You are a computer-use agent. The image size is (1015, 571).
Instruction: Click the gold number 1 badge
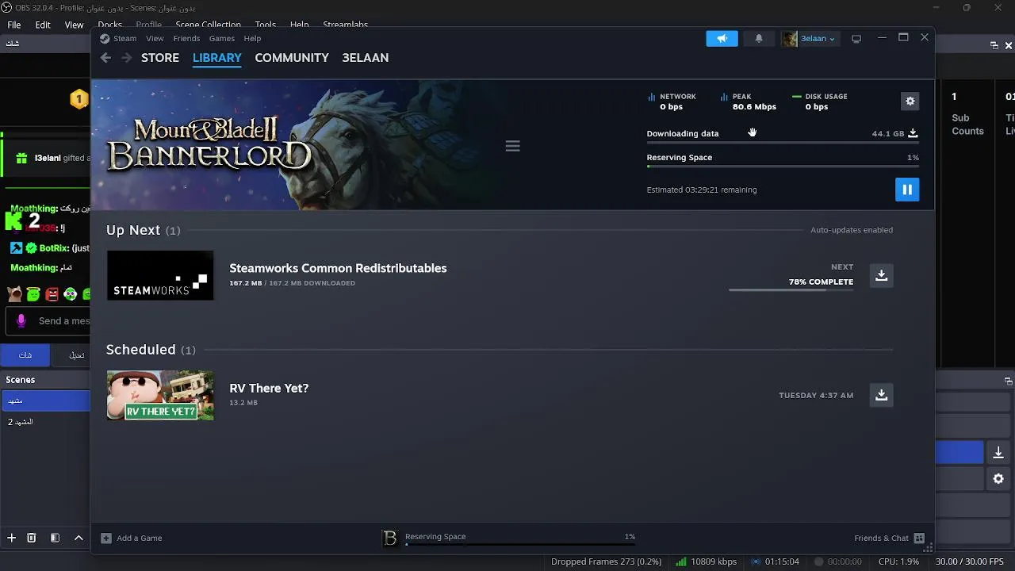pyautogui.click(x=79, y=99)
